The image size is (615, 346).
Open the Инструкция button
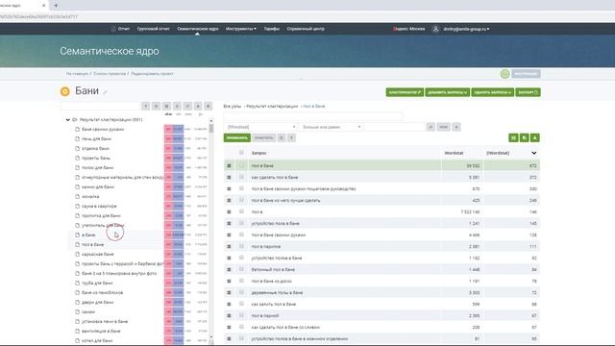[526, 74]
